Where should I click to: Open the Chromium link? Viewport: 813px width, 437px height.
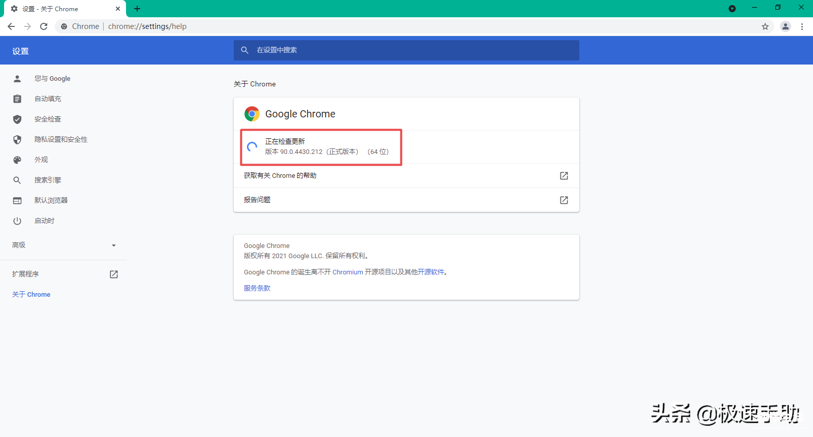[x=348, y=272]
